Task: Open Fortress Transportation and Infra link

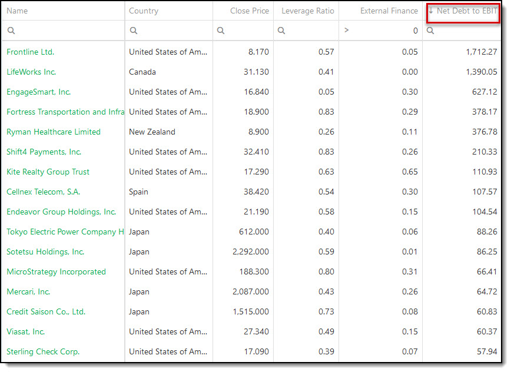Action: 65,112
